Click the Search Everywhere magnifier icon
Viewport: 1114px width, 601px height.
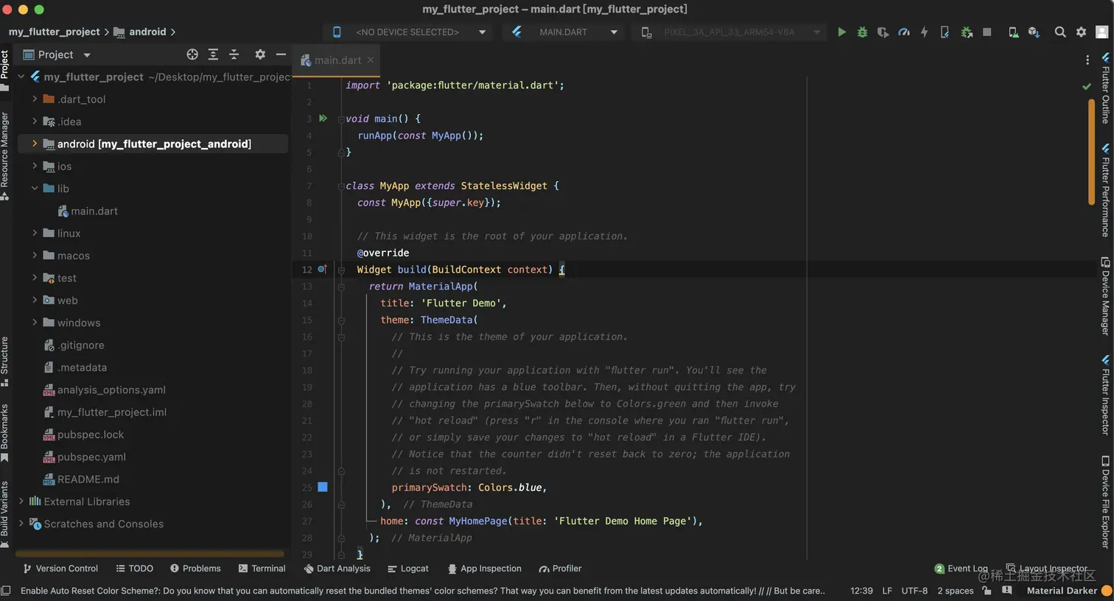[x=1060, y=32]
